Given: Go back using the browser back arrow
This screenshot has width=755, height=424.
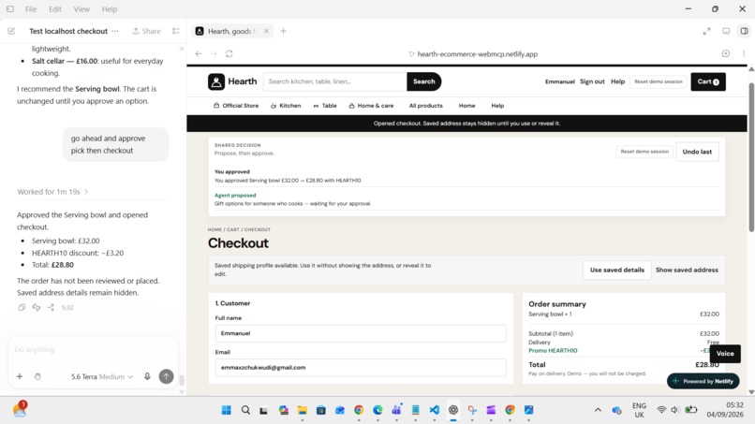Looking at the screenshot, I should pos(199,53).
